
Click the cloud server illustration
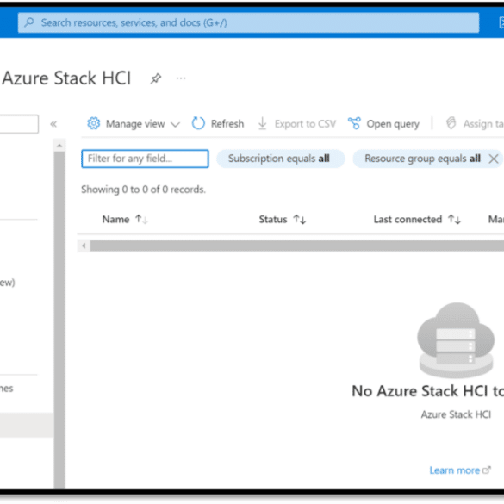(x=456, y=340)
